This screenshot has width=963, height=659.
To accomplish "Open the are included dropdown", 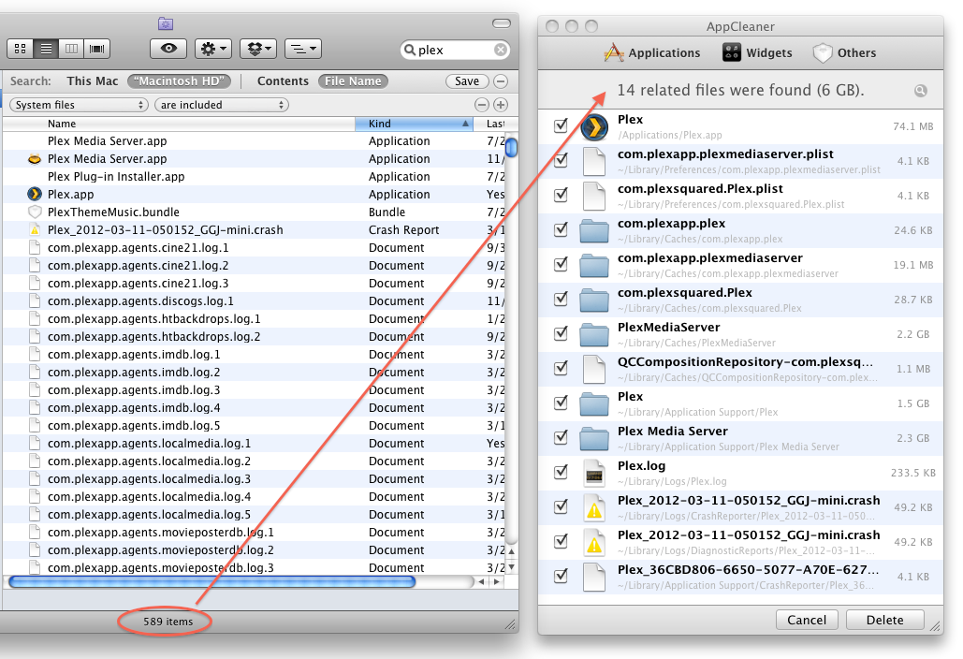I will (222, 105).
